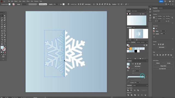Click the Opacity field in the control bar
Image resolution: width=175 pixels, height=98 pixels.
click(55, 4)
